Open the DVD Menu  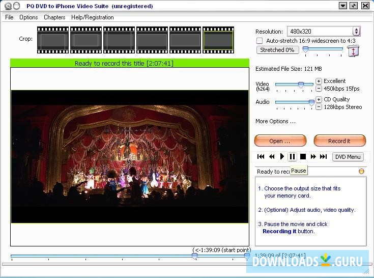348,157
